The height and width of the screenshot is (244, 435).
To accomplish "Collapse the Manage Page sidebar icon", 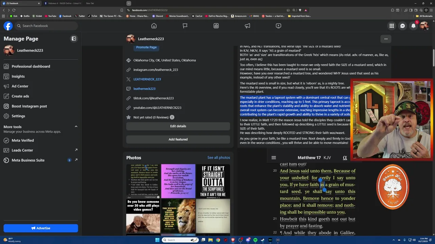I will tap(74, 39).
